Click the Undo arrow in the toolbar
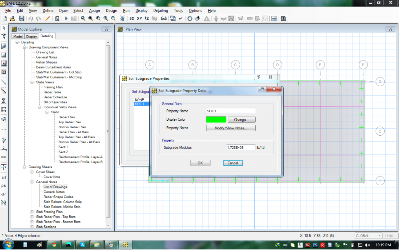The height and width of the screenshot is (251, 399). pos(31,19)
